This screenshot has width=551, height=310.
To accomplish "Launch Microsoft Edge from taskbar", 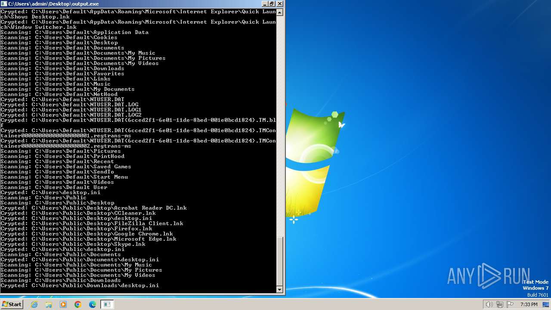I will click(x=93, y=304).
